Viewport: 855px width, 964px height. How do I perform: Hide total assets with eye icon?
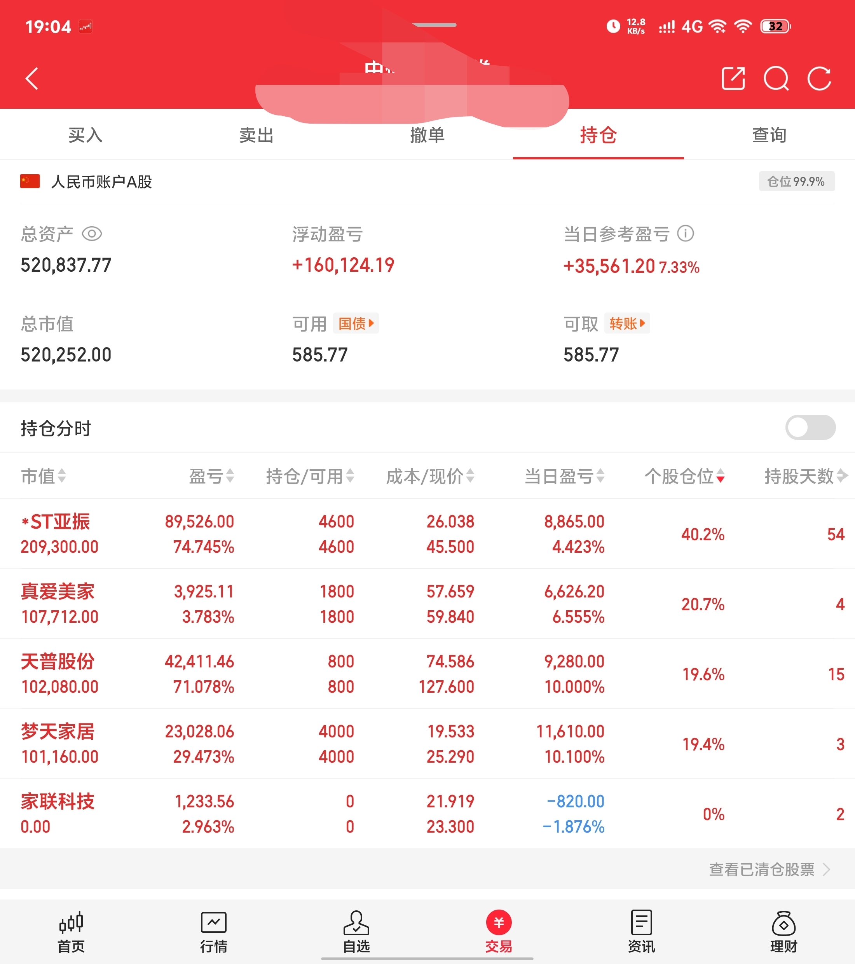[92, 234]
